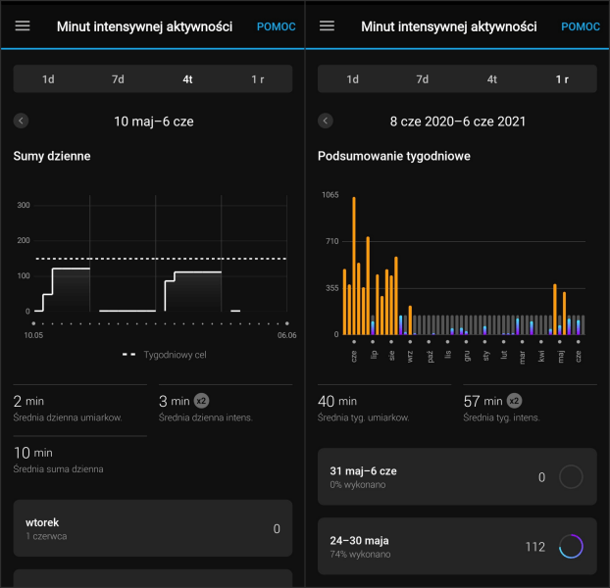This screenshot has width=610, height=588.
Task: Open hamburger menu in left screen
Action: point(23,26)
